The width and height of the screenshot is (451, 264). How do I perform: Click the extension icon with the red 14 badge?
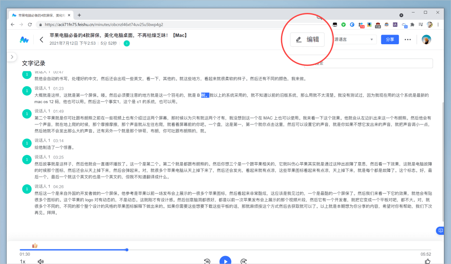(361, 25)
